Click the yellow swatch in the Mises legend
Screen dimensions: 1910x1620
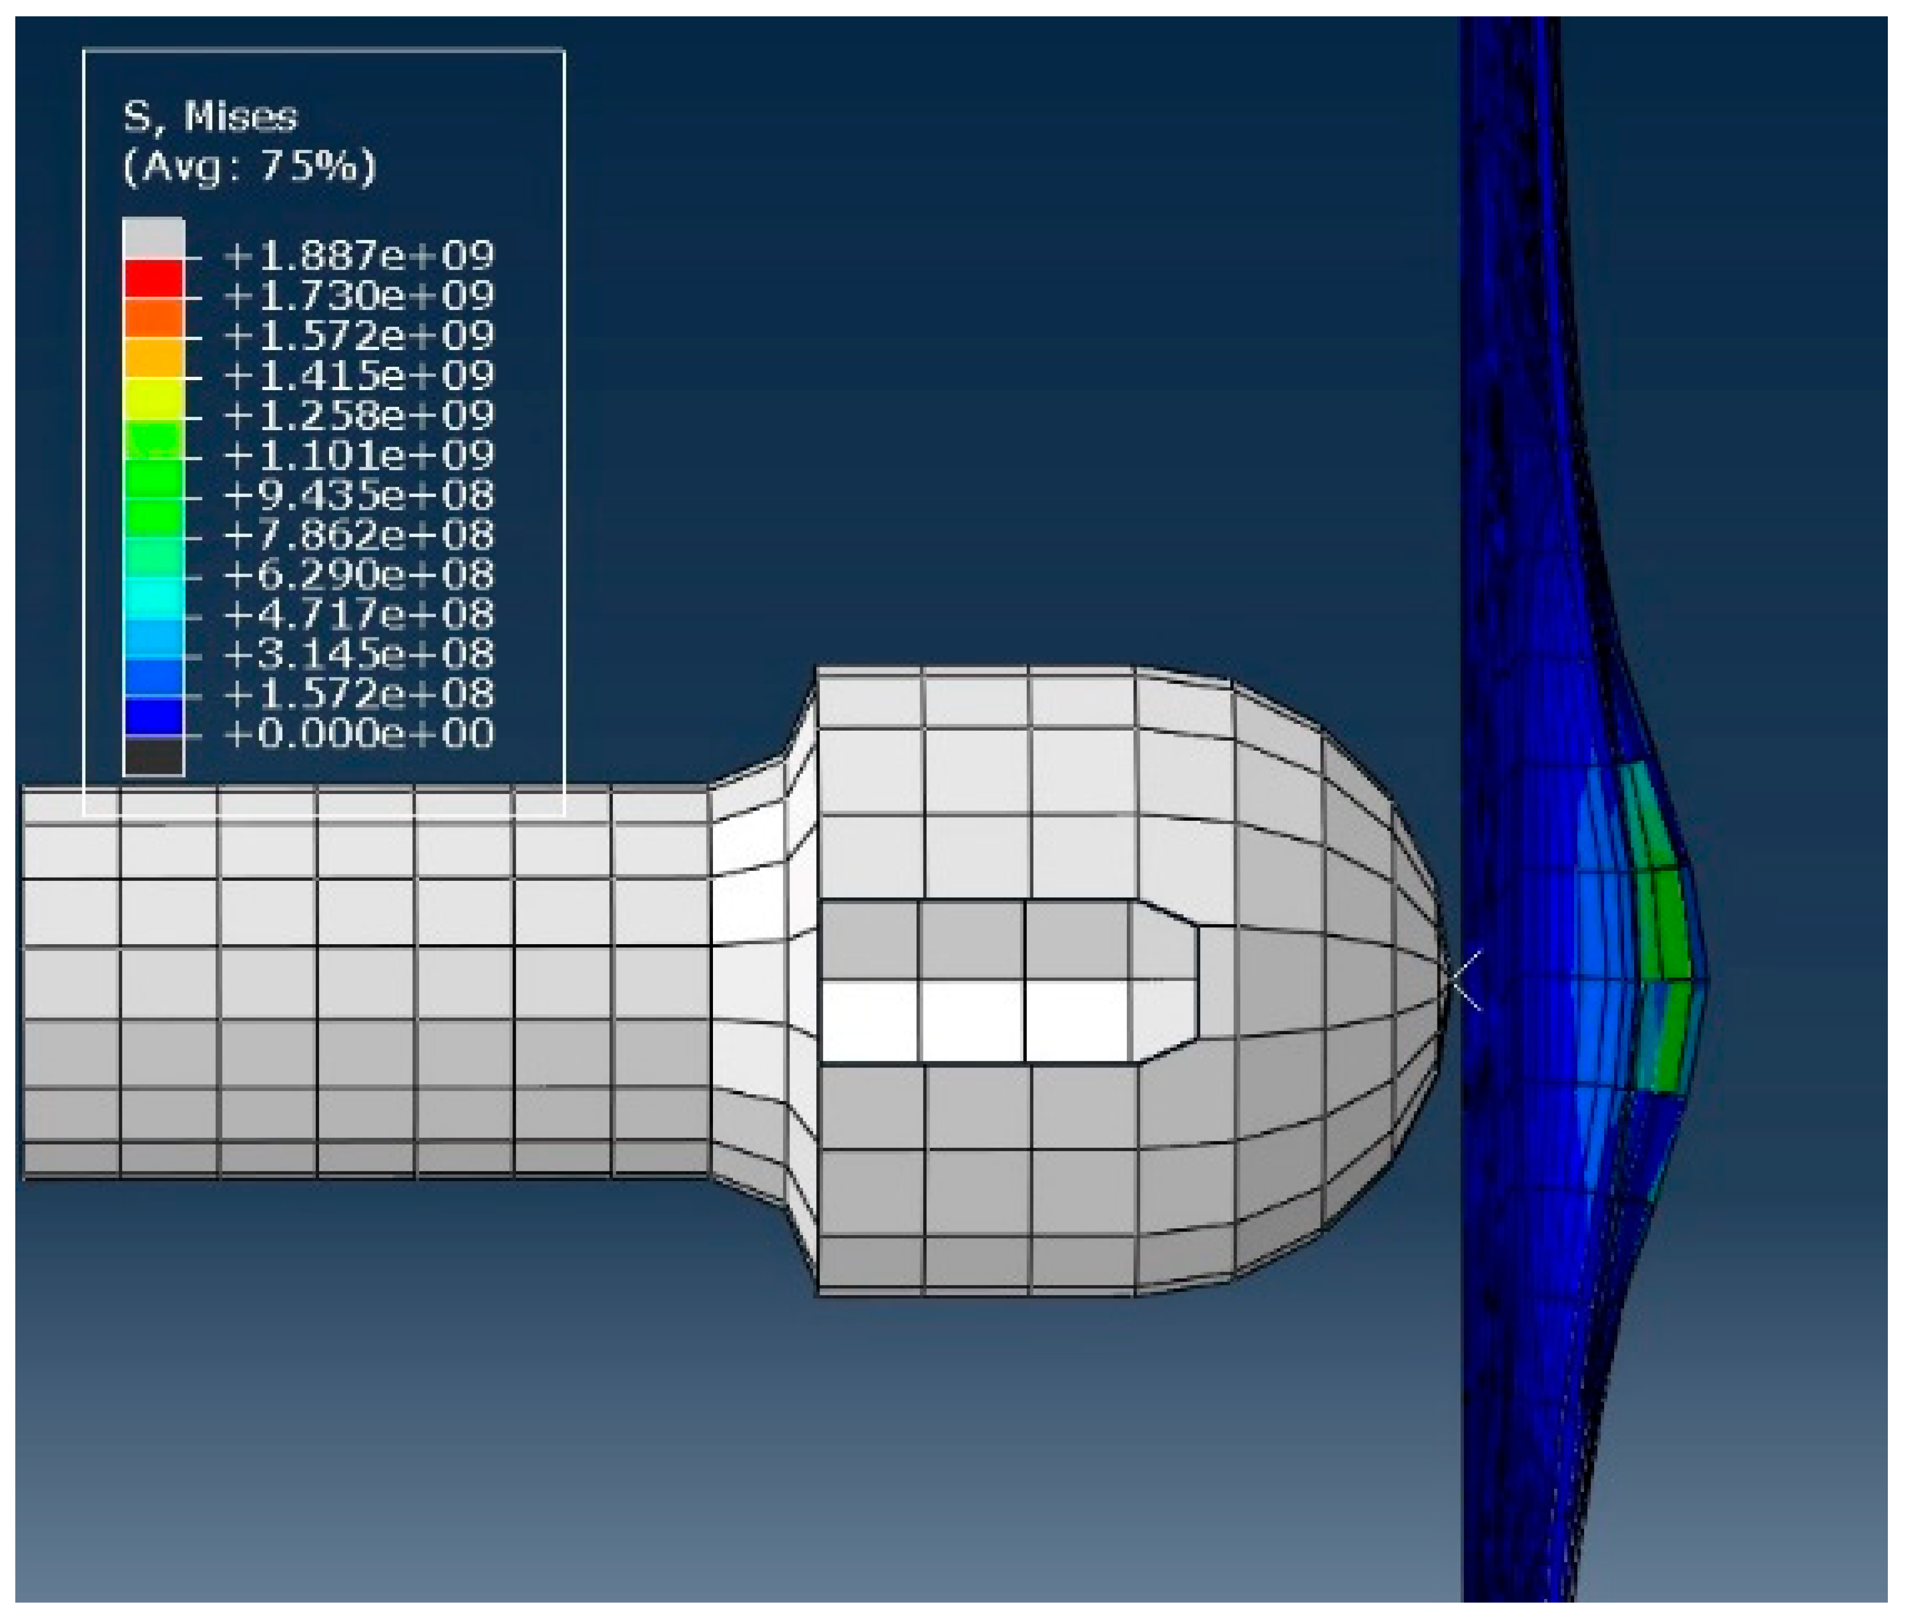coord(153,397)
